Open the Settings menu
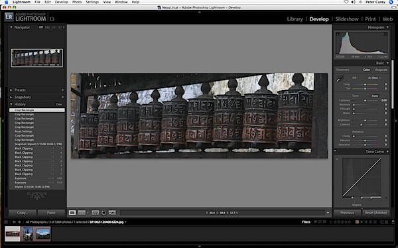Image resolution: width=398 pixels, height=248 pixels. (x=92, y=2)
